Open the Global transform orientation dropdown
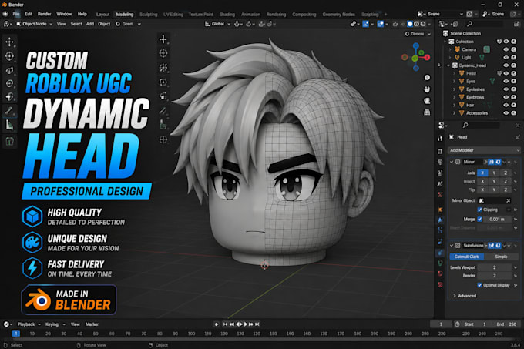This screenshot has width=524, height=349. (x=217, y=24)
